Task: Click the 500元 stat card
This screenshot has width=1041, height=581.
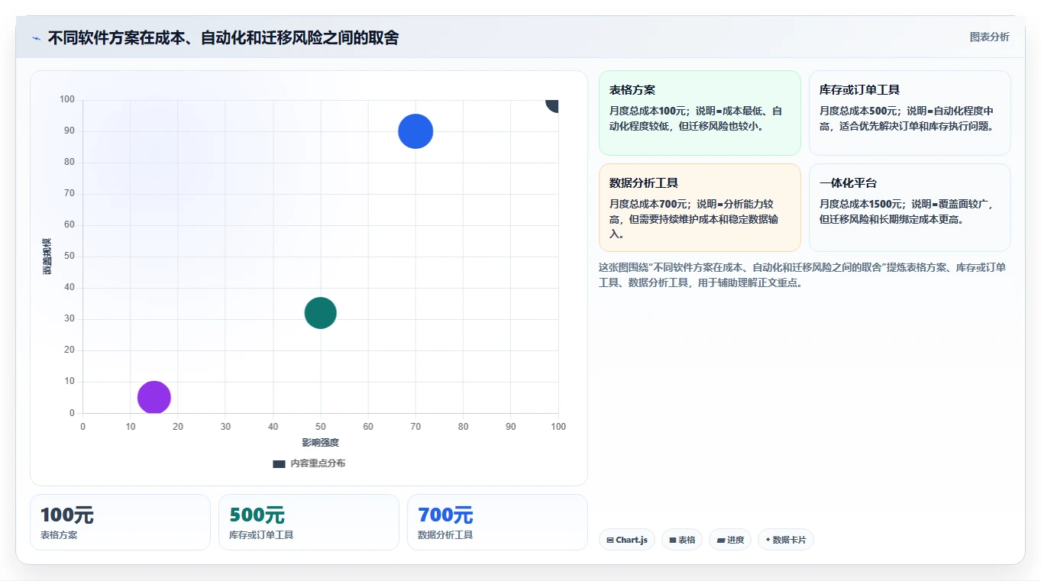Action: pos(309,522)
